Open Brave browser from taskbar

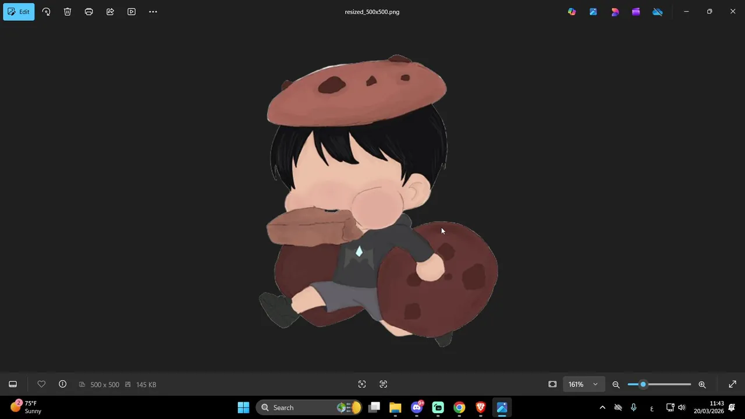(481, 407)
